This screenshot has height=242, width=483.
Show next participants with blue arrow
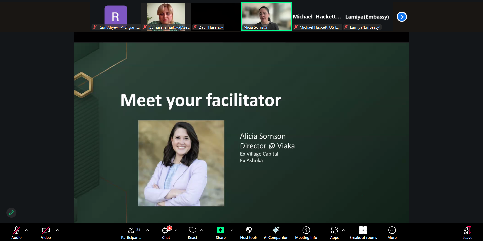coord(402,17)
